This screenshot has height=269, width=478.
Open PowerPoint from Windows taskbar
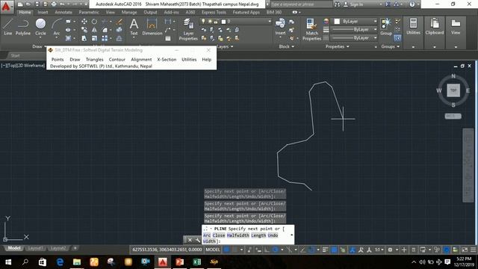tap(179, 262)
